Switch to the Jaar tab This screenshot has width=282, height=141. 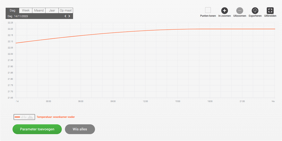click(x=52, y=11)
